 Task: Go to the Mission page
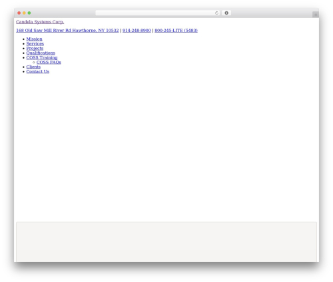34,39
